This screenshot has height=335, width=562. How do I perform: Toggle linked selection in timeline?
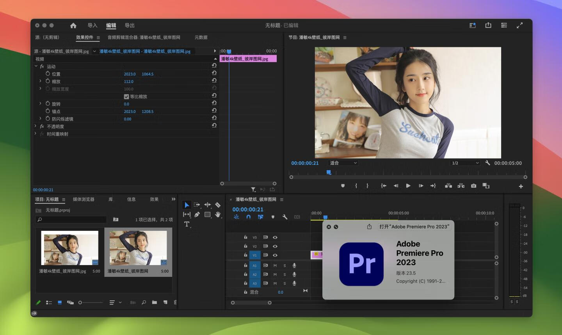(x=260, y=217)
